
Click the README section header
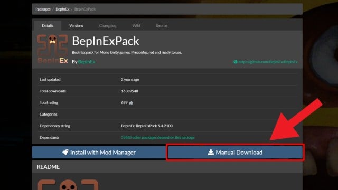(x=167, y=167)
